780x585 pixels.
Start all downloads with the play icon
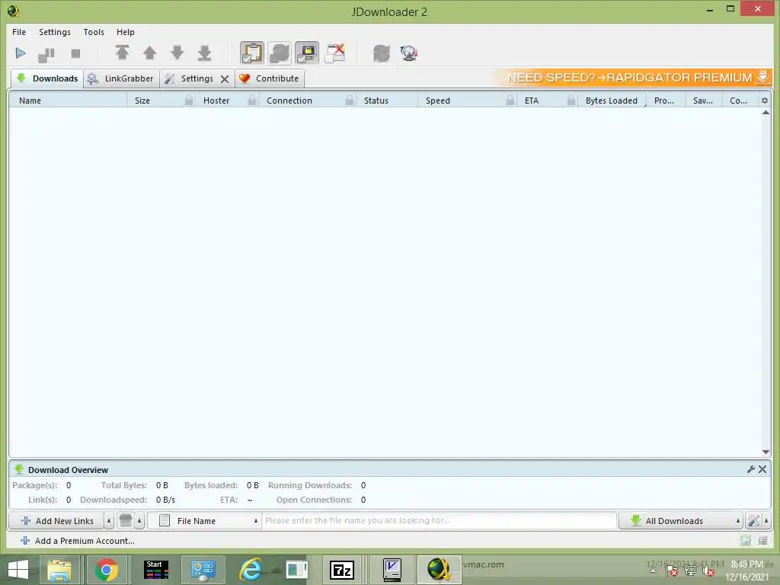pyautogui.click(x=21, y=53)
